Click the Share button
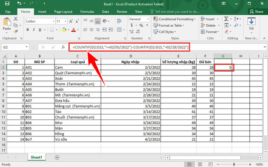 pos(257,12)
